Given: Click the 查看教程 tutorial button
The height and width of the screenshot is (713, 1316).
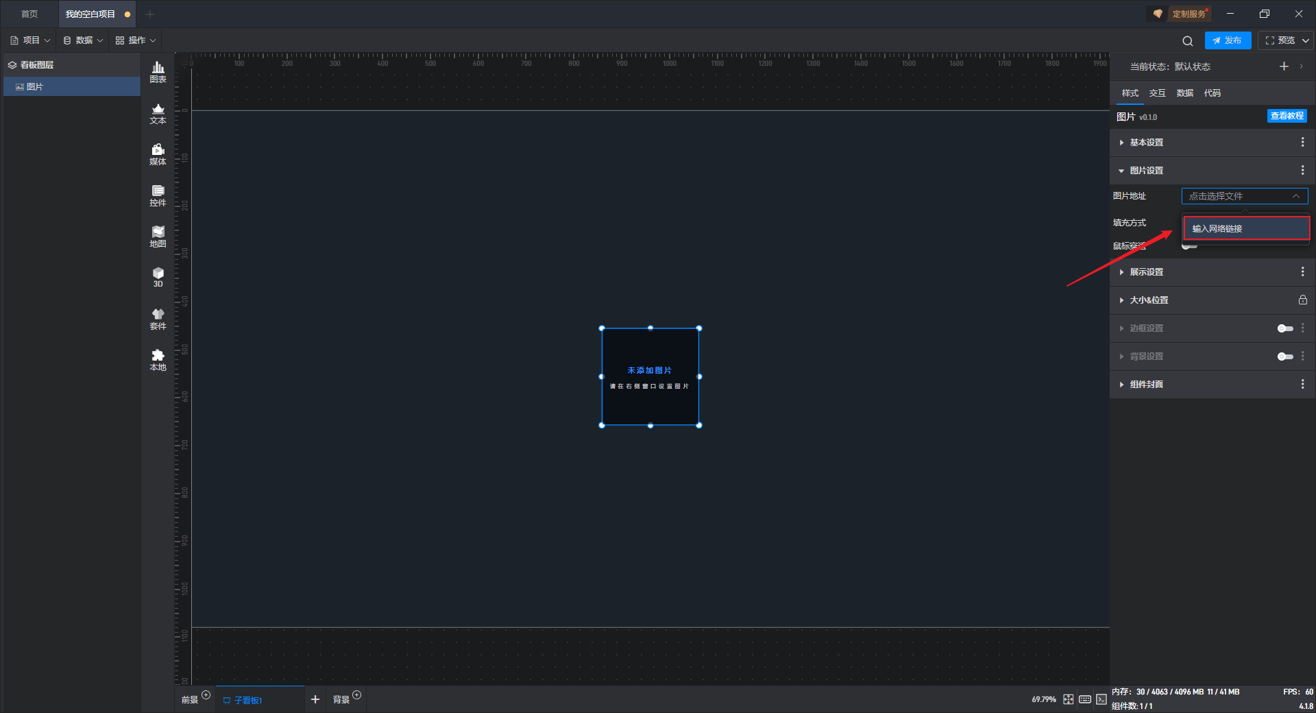Looking at the screenshot, I should (1287, 116).
